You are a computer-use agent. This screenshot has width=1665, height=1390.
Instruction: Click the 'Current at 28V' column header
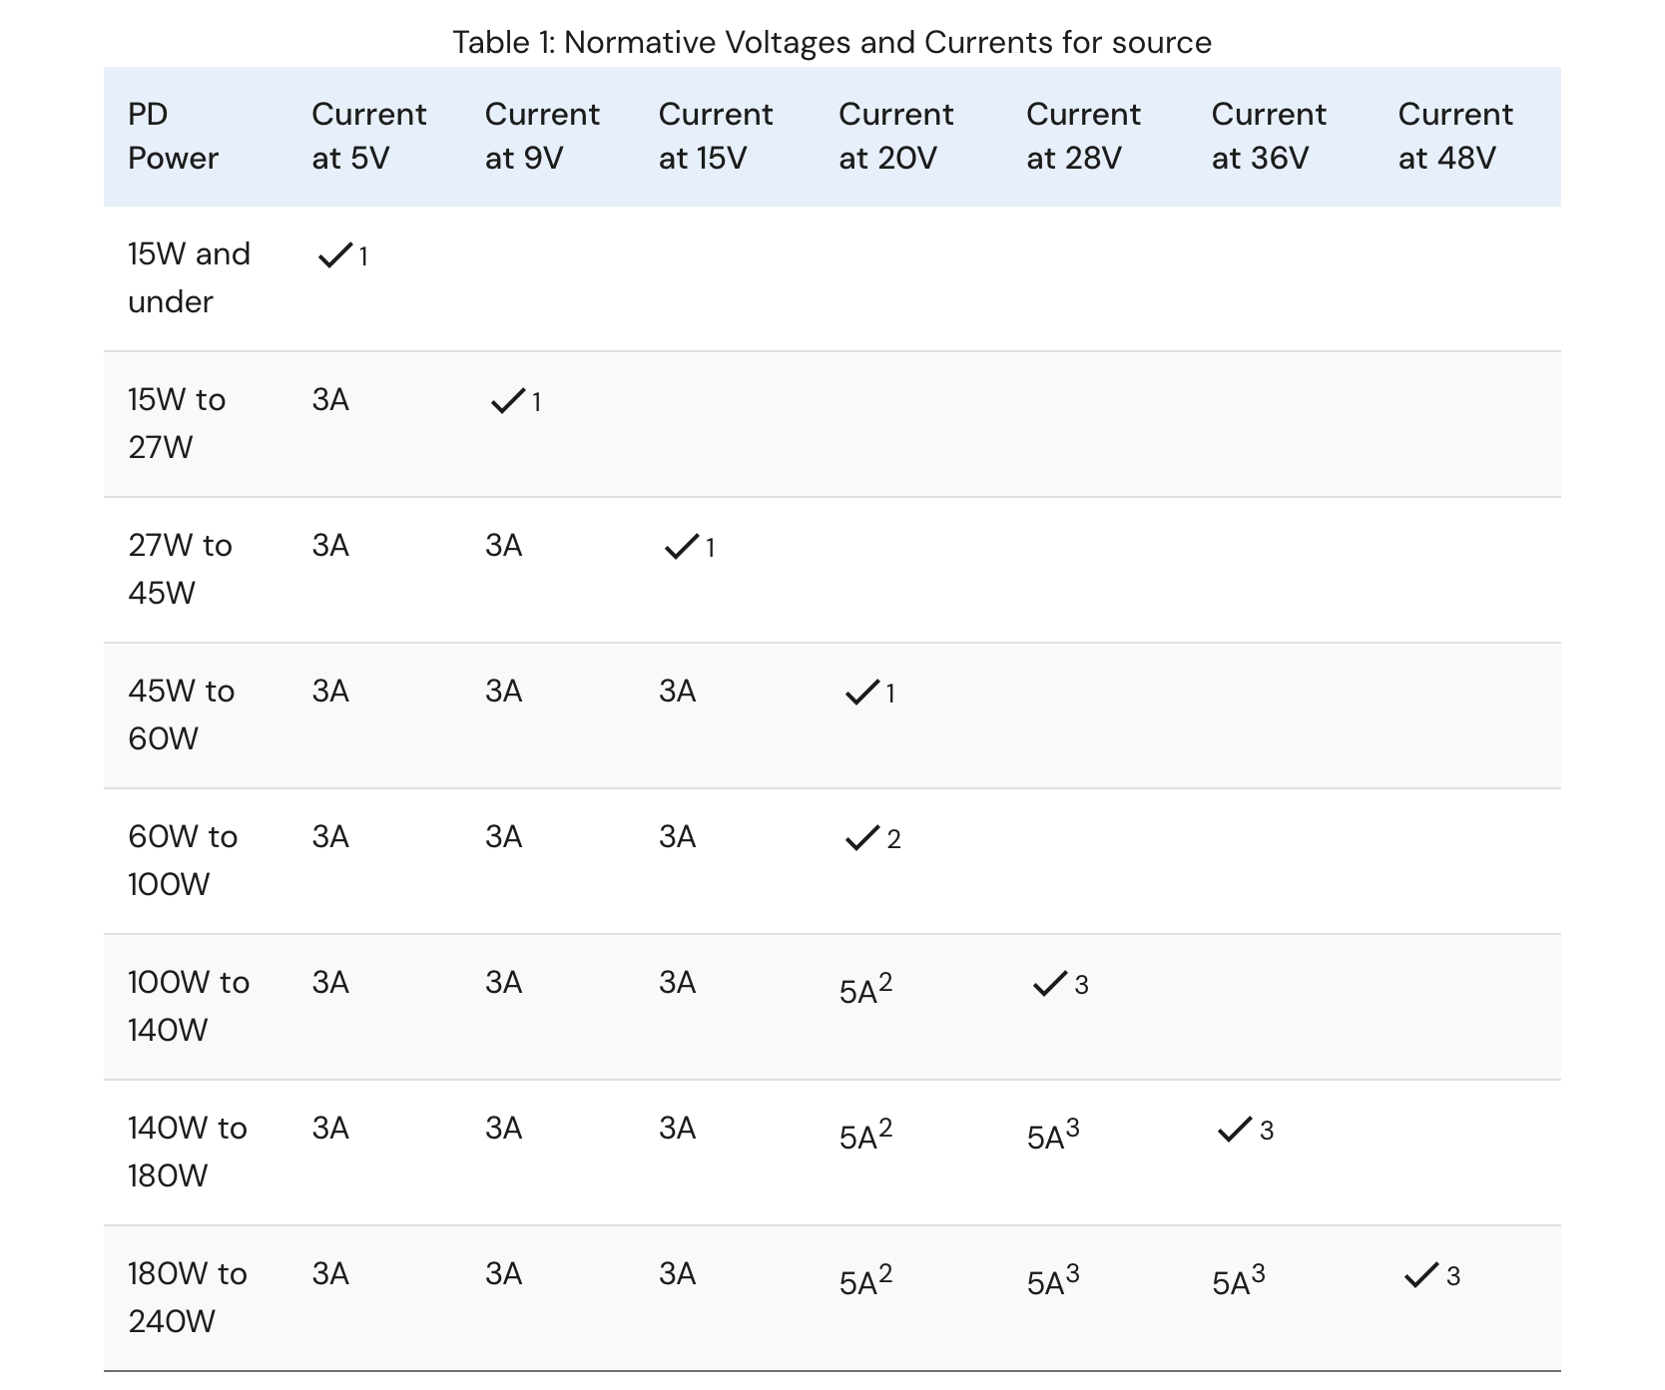(x=1083, y=137)
